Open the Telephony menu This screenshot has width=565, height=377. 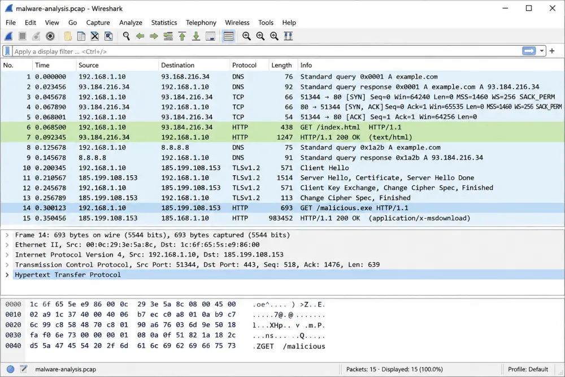pos(201,23)
